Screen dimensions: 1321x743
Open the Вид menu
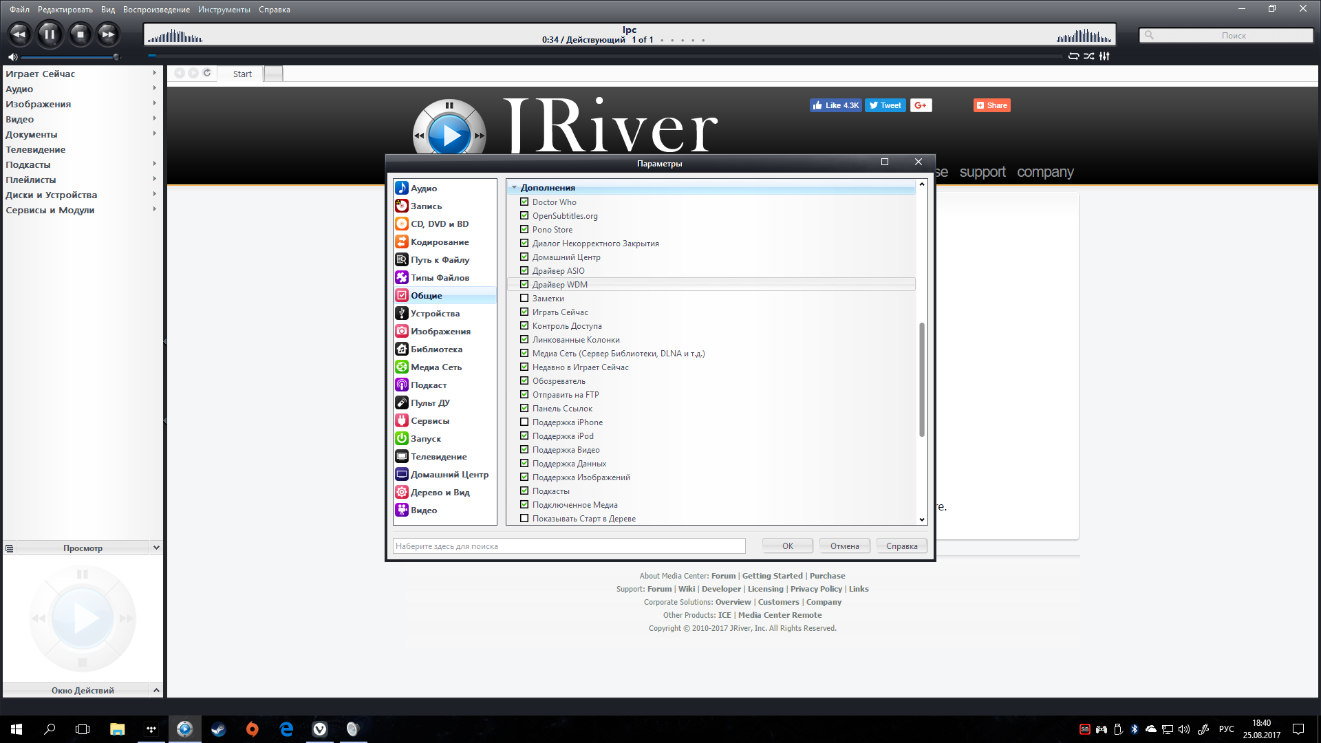click(x=108, y=10)
